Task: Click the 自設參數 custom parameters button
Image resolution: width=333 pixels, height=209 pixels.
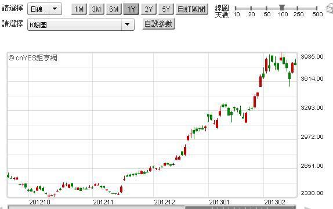Action: pos(158,24)
